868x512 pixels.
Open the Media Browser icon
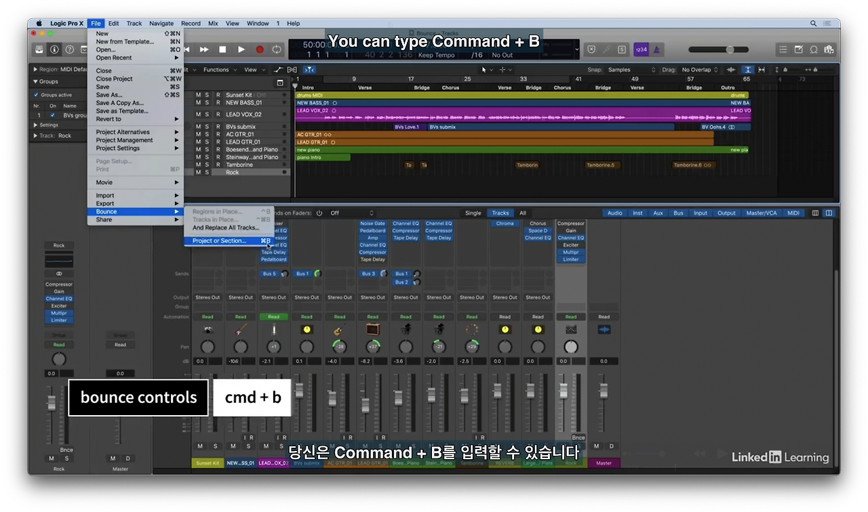coord(829,49)
